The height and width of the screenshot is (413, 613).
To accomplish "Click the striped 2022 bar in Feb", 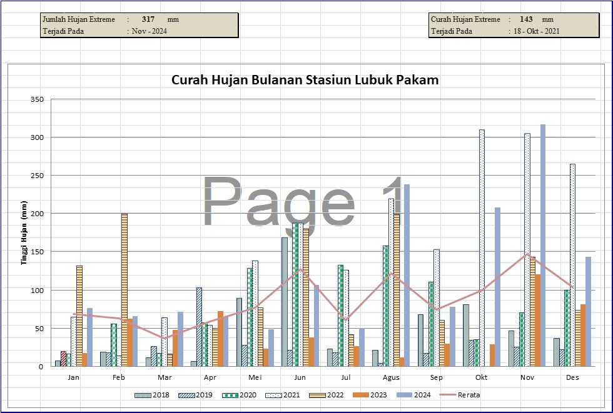I will [x=124, y=289].
